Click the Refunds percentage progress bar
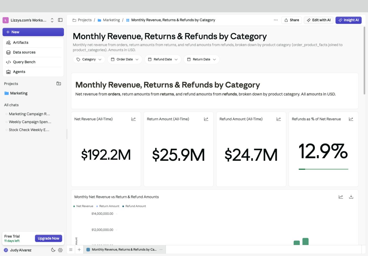 click(x=323, y=169)
